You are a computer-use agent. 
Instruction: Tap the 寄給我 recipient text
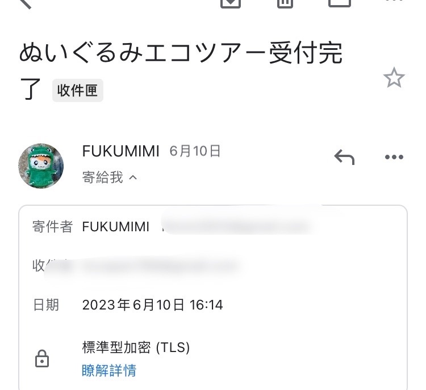(103, 177)
